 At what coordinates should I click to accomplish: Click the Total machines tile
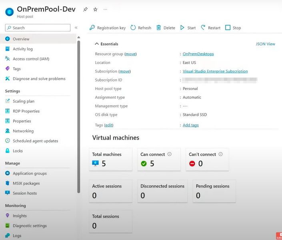point(111,160)
